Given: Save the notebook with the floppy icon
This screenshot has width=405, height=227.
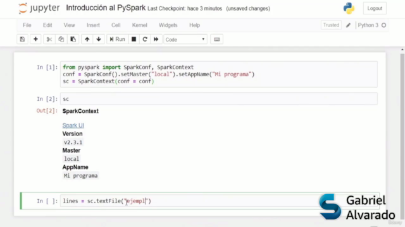Looking at the screenshot, I should (x=23, y=39).
